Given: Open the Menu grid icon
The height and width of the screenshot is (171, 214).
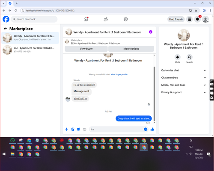Looking at the screenshot, I should click(x=189, y=19).
